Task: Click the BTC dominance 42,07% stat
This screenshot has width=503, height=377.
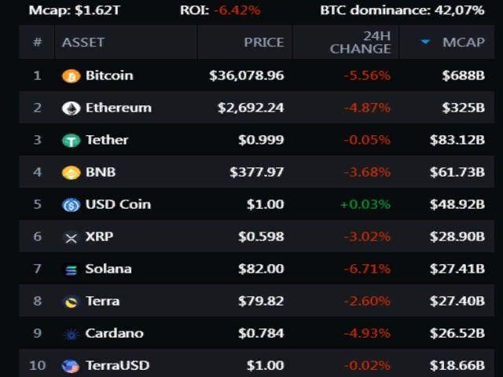Action: (413, 10)
